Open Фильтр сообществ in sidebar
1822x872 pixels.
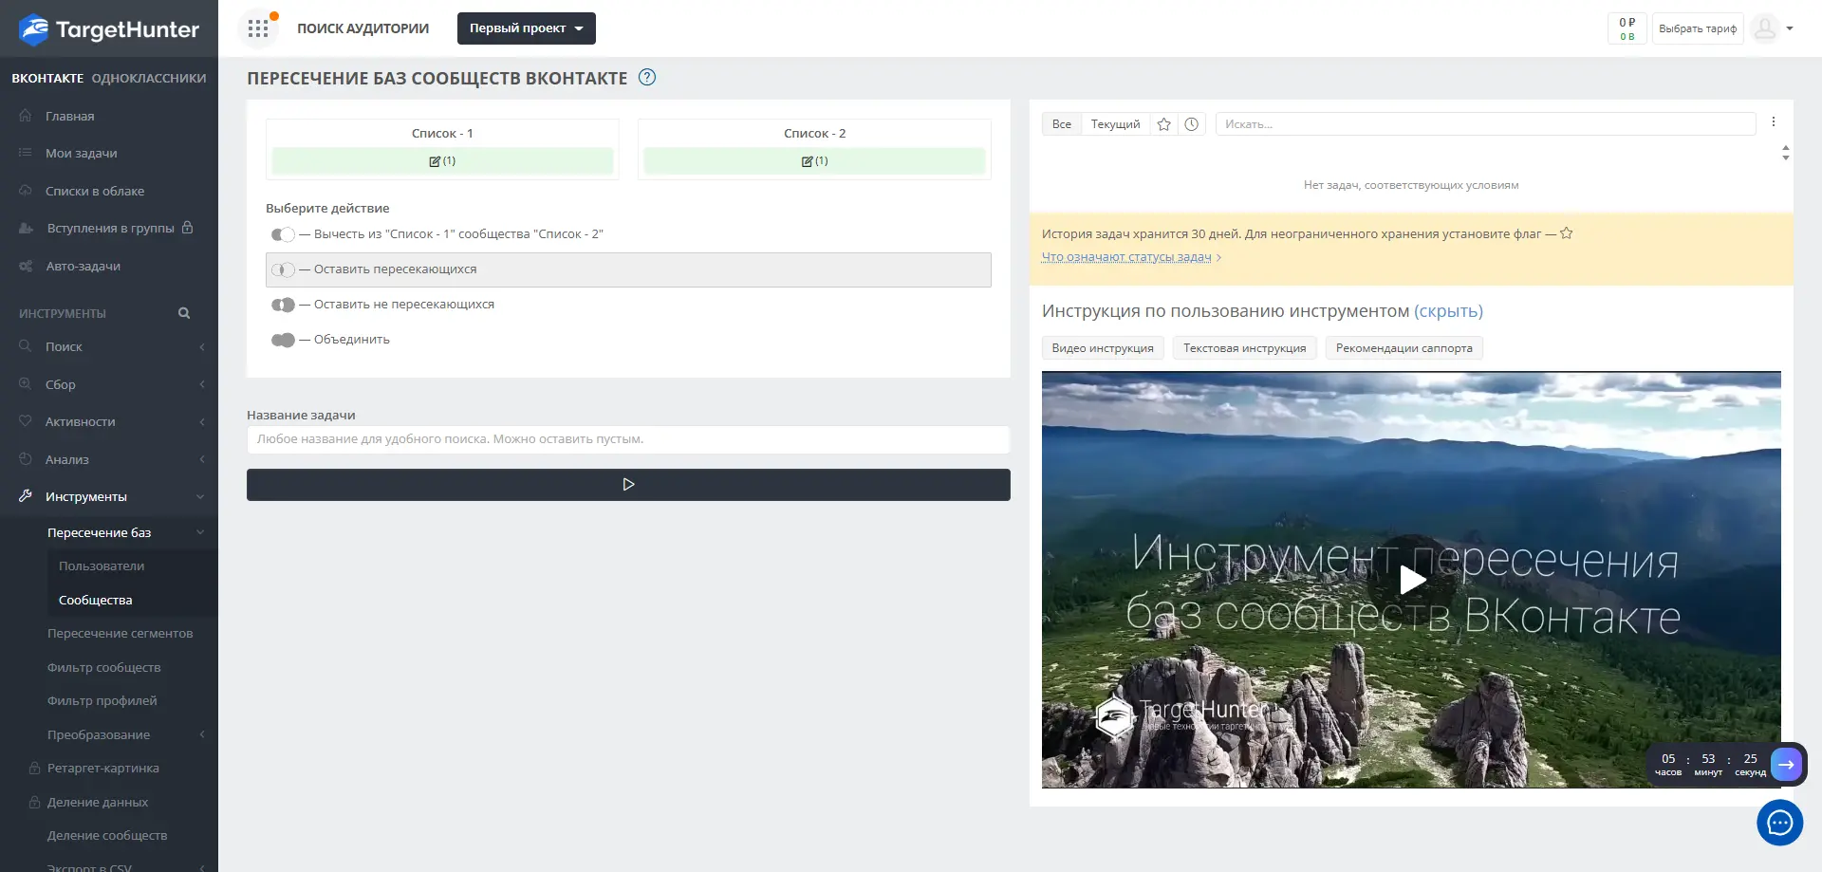click(x=104, y=668)
